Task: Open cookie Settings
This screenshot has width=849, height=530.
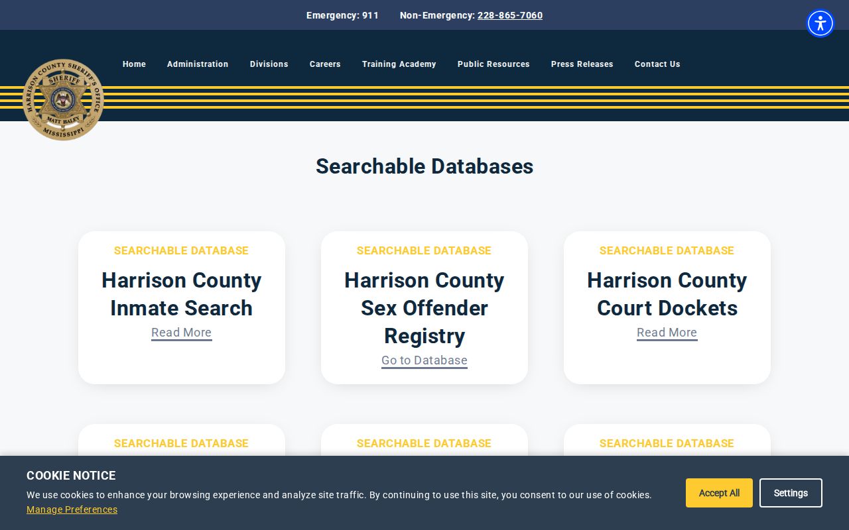Action: click(791, 493)
